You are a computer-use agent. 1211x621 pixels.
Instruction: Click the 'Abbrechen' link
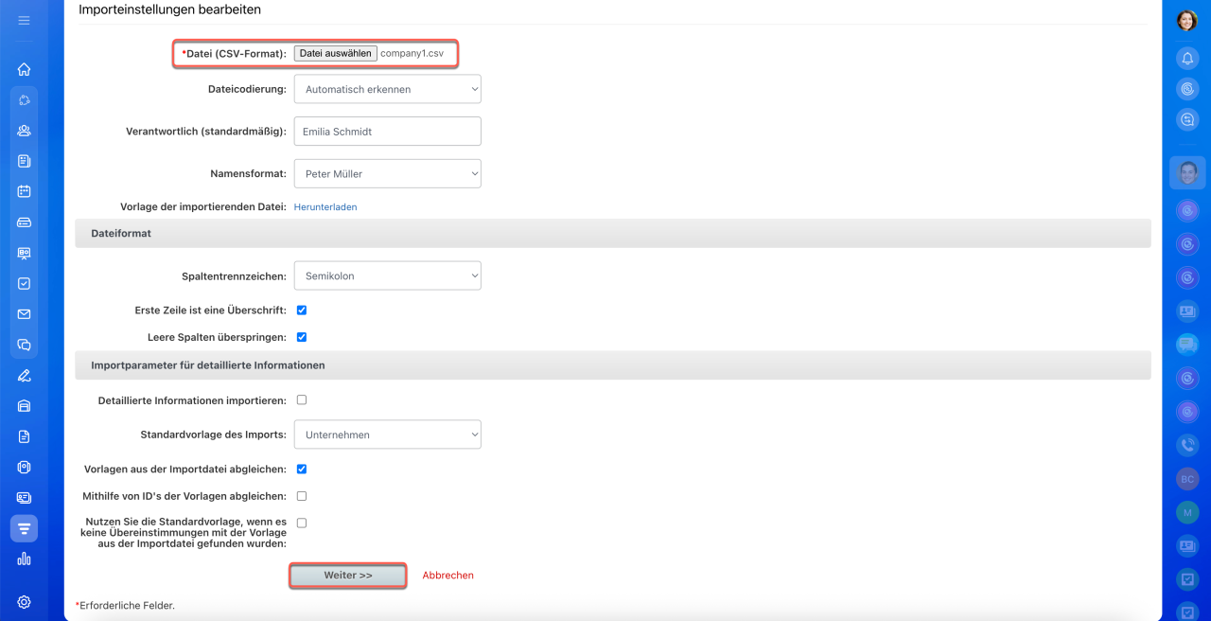448,576
